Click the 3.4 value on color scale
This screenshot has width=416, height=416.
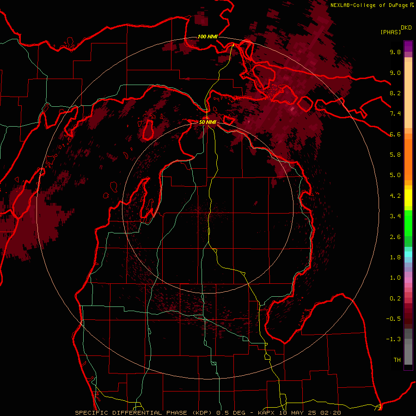click(395, 216)
